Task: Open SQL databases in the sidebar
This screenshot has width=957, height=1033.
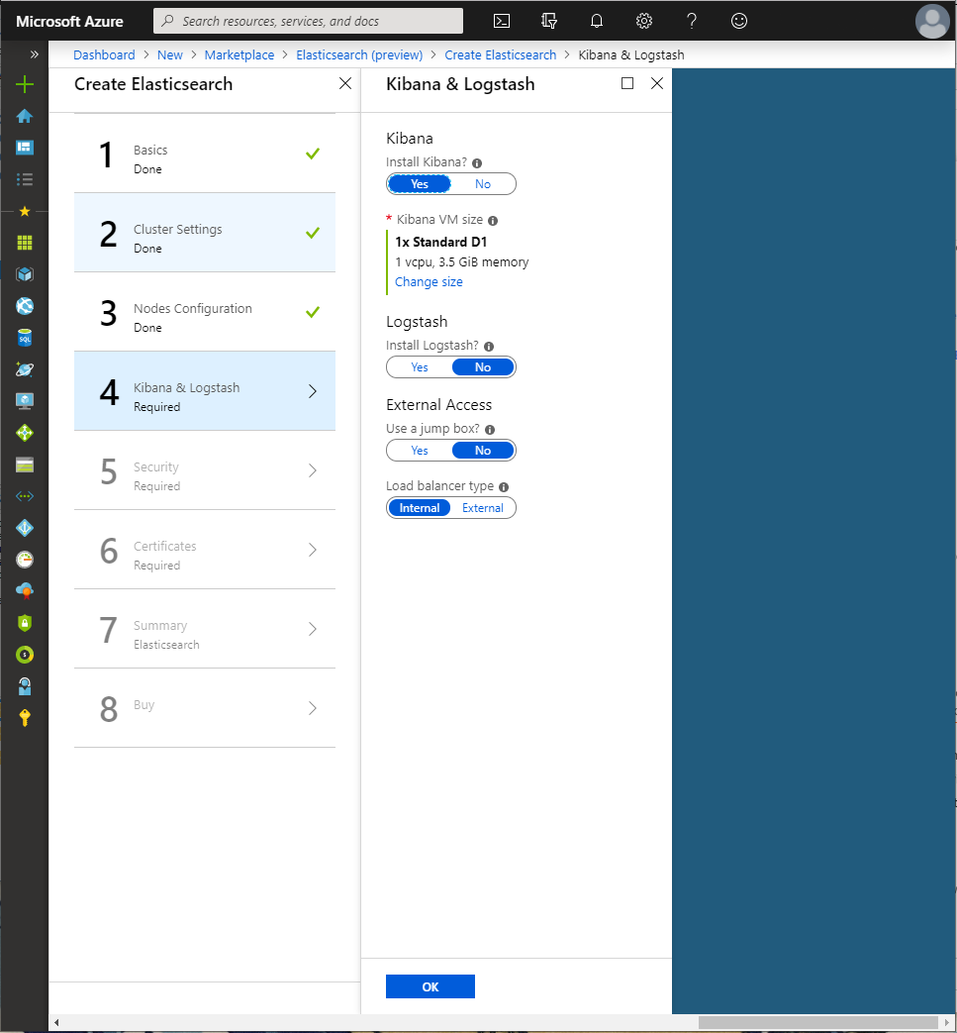Action: 23,338
